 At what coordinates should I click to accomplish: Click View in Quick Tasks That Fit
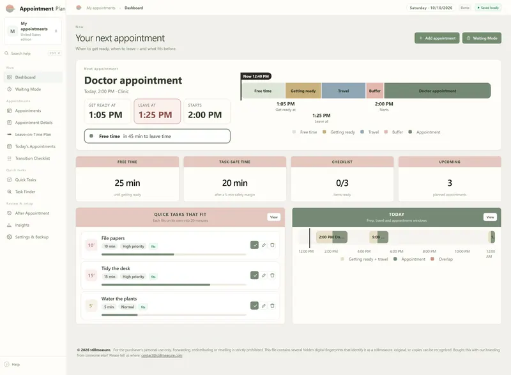coord(274,217)
